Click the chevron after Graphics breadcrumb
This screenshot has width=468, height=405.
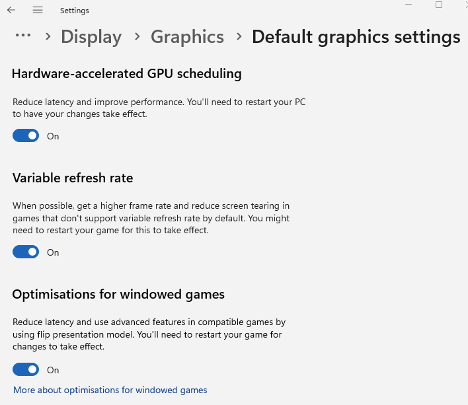239,37
